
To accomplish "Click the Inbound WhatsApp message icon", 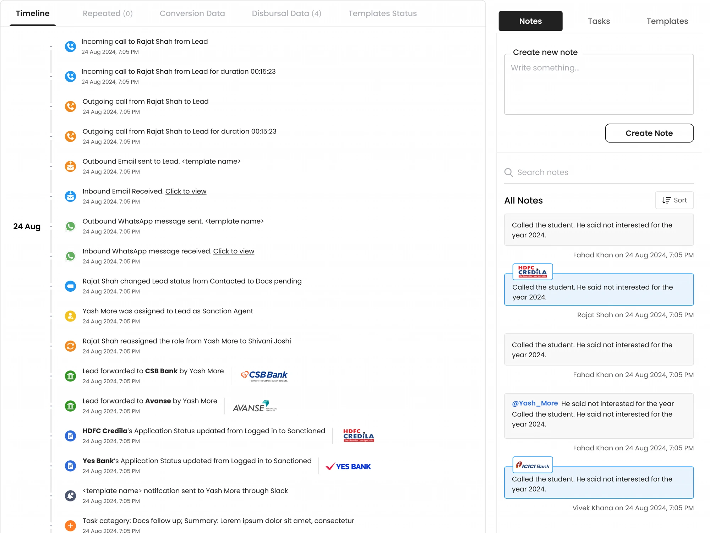I will click(70, 256).
